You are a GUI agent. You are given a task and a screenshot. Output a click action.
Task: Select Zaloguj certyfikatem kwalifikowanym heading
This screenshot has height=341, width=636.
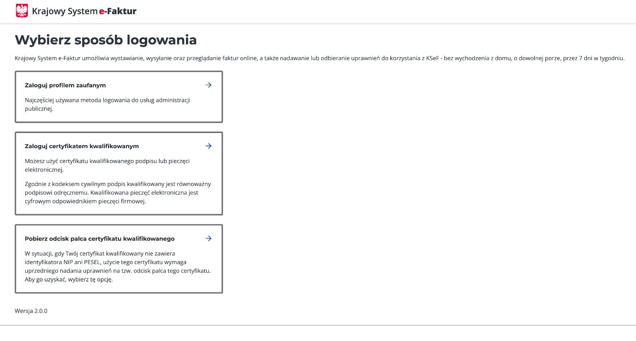click(82, 146)
